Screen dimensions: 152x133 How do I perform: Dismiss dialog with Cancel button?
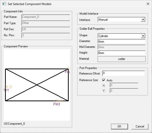(x=140, y=126)
